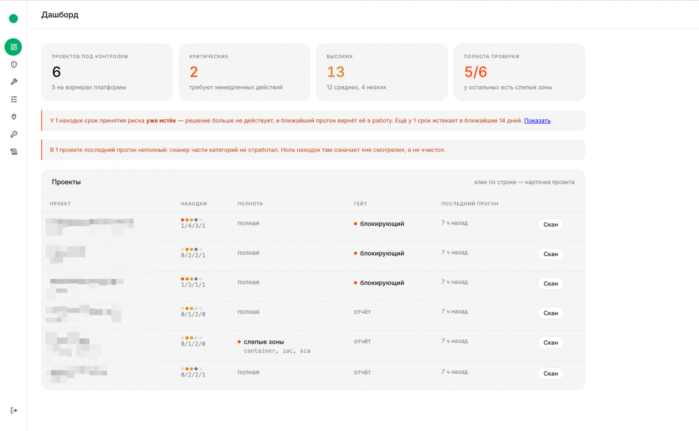Open the wrench tools icon in sidebar
699x431 pixels.
coord(14,82)
